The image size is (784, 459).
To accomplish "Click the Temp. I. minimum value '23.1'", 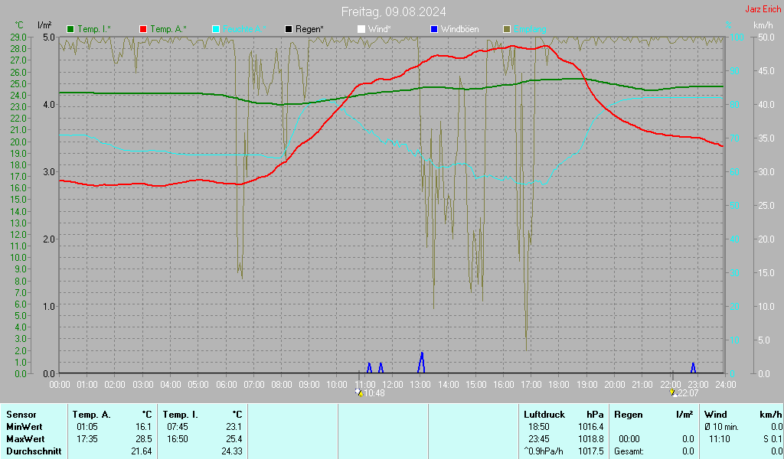I will point(234,427).
